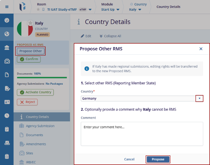The image size is (210, 165).
Task: Open the clock history icon in sidebar
Action: (x=7, y=116)
